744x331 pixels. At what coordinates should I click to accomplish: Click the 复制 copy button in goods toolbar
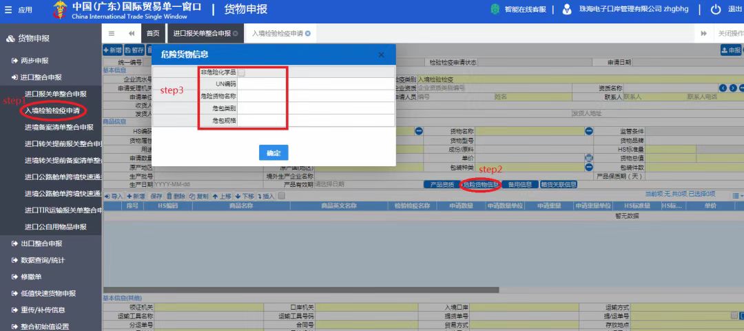point(199,196)
